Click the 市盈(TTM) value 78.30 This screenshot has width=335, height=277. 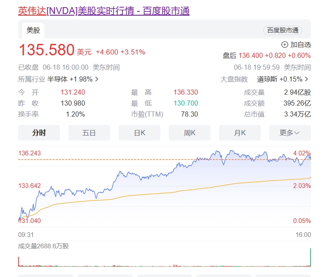189,114
